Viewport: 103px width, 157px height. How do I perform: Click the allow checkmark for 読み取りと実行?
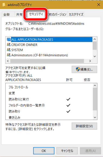[68, 99]
